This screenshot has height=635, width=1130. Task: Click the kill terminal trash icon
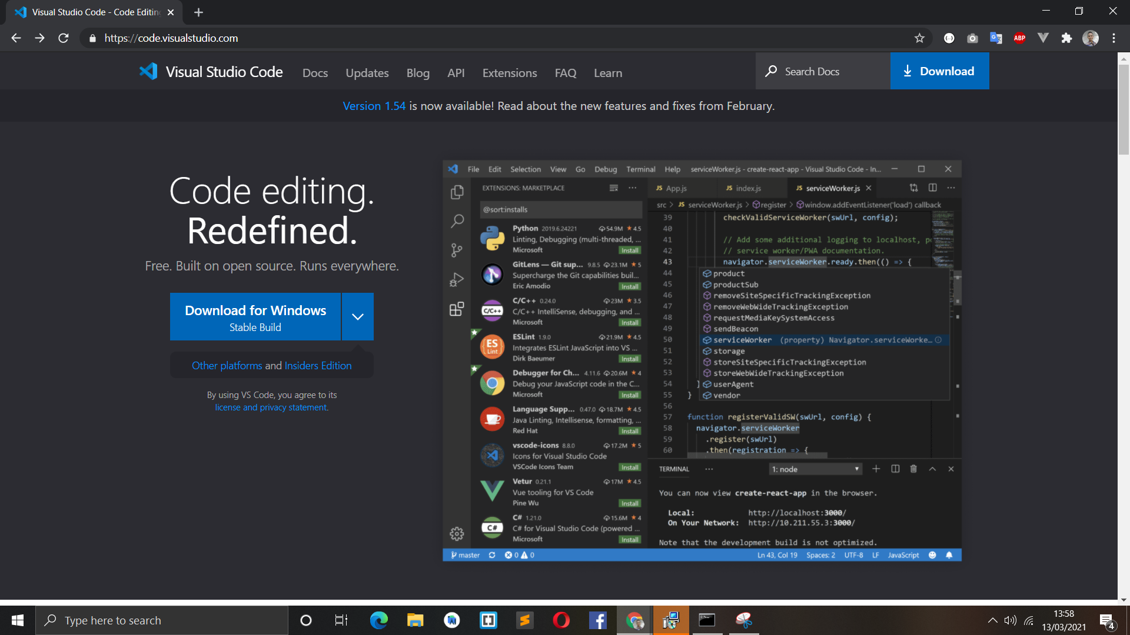[913, 469]
